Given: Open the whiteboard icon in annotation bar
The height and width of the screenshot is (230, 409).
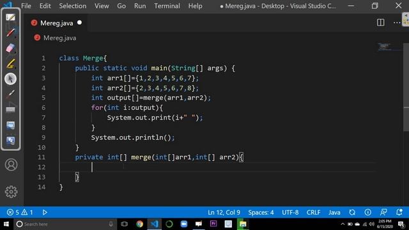Looking at the screenshot, I should tap(10, 17).
